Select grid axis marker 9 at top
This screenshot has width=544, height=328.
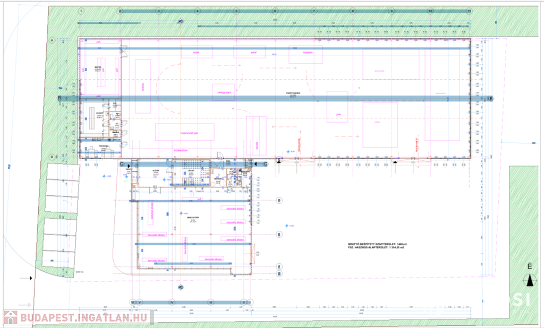tap(392, 11)
